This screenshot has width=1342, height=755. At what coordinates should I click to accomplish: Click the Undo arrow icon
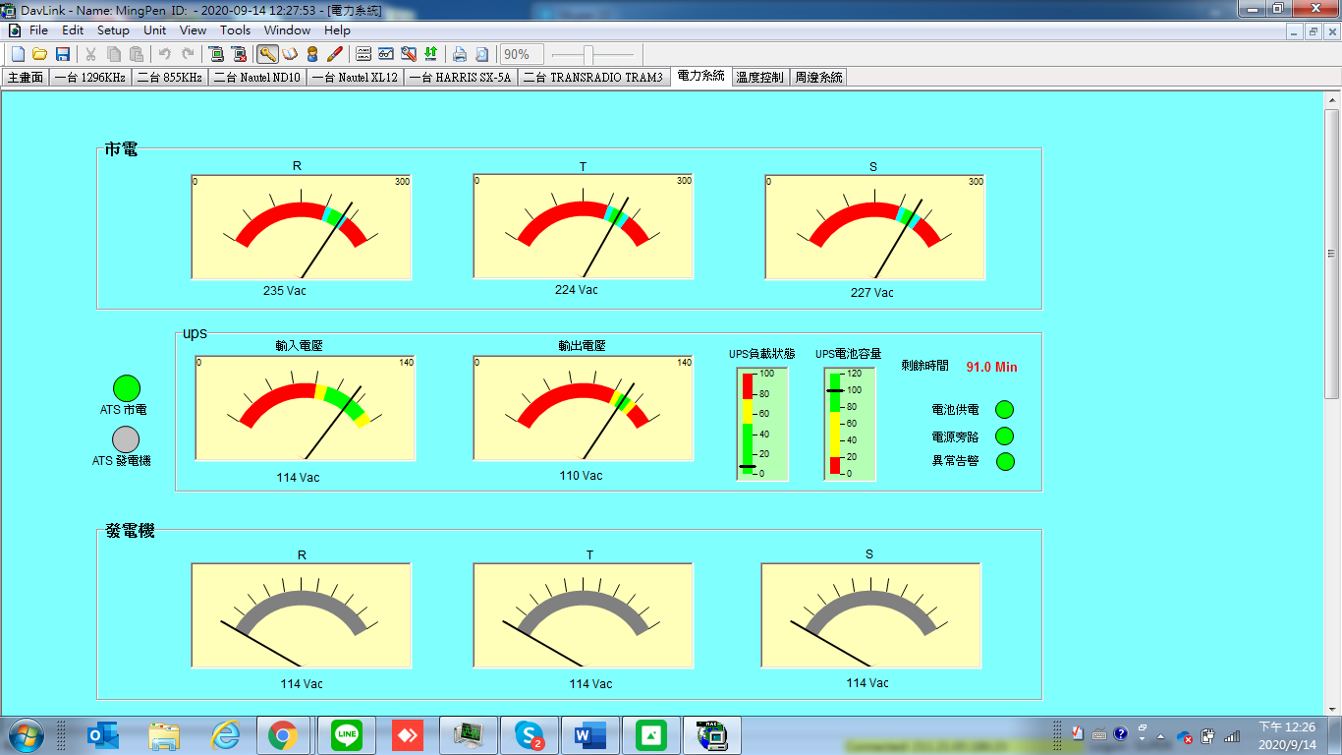point(165,54)
